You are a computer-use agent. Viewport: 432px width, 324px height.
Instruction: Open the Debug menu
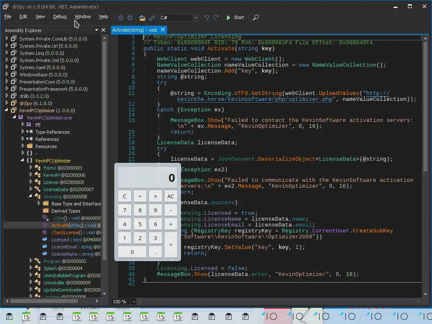coord(60,16)
